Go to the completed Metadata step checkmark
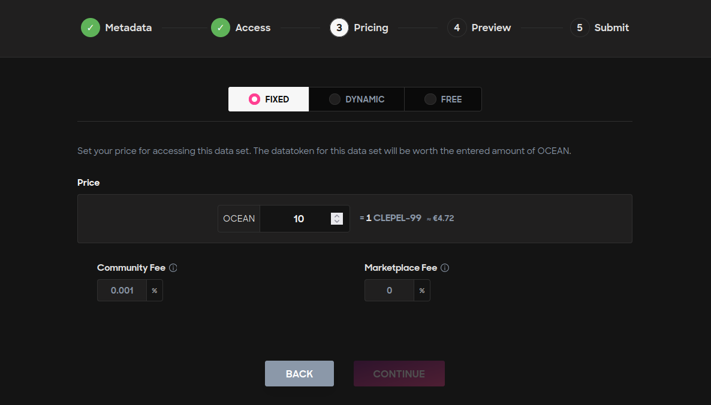The image size is (711, 405). click(x=91, y=28)
